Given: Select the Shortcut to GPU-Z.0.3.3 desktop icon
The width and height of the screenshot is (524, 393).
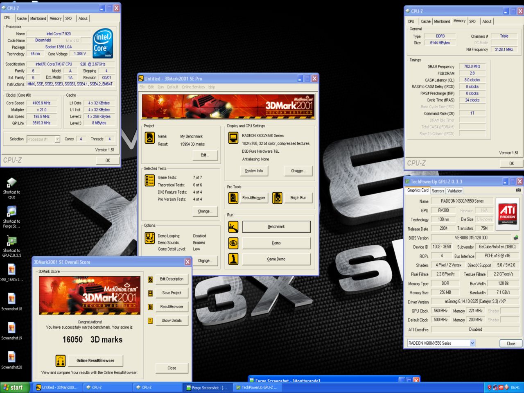Looking at the screenshot, I should (x=11, y=247).
